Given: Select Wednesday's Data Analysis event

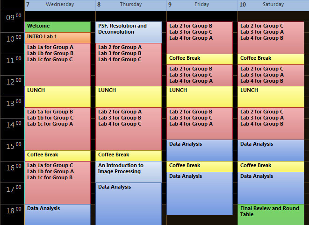Looking at the screenshot, I should (57, 214).
